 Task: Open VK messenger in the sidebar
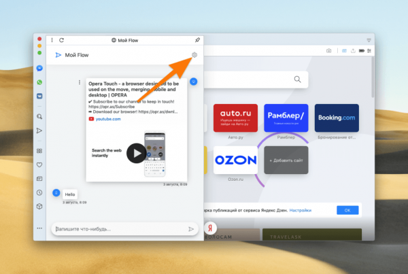(39, 96)
